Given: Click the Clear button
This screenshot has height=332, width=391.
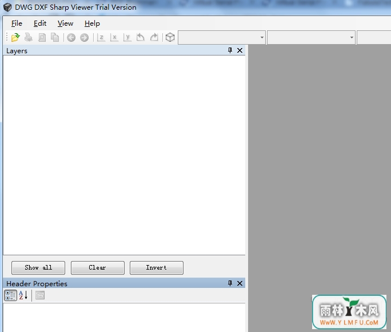Looking at the screenshot, I should coord(98,268).
